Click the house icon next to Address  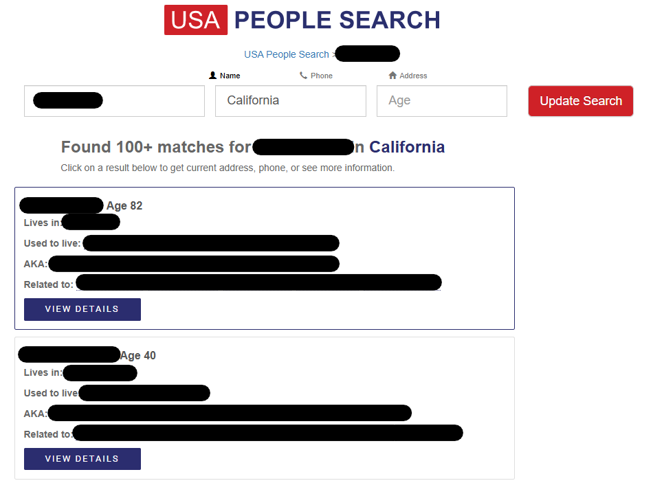coord(392,75)
